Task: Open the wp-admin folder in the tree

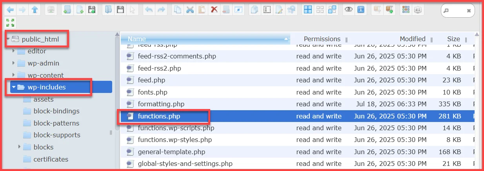Action: click(43, 63)
